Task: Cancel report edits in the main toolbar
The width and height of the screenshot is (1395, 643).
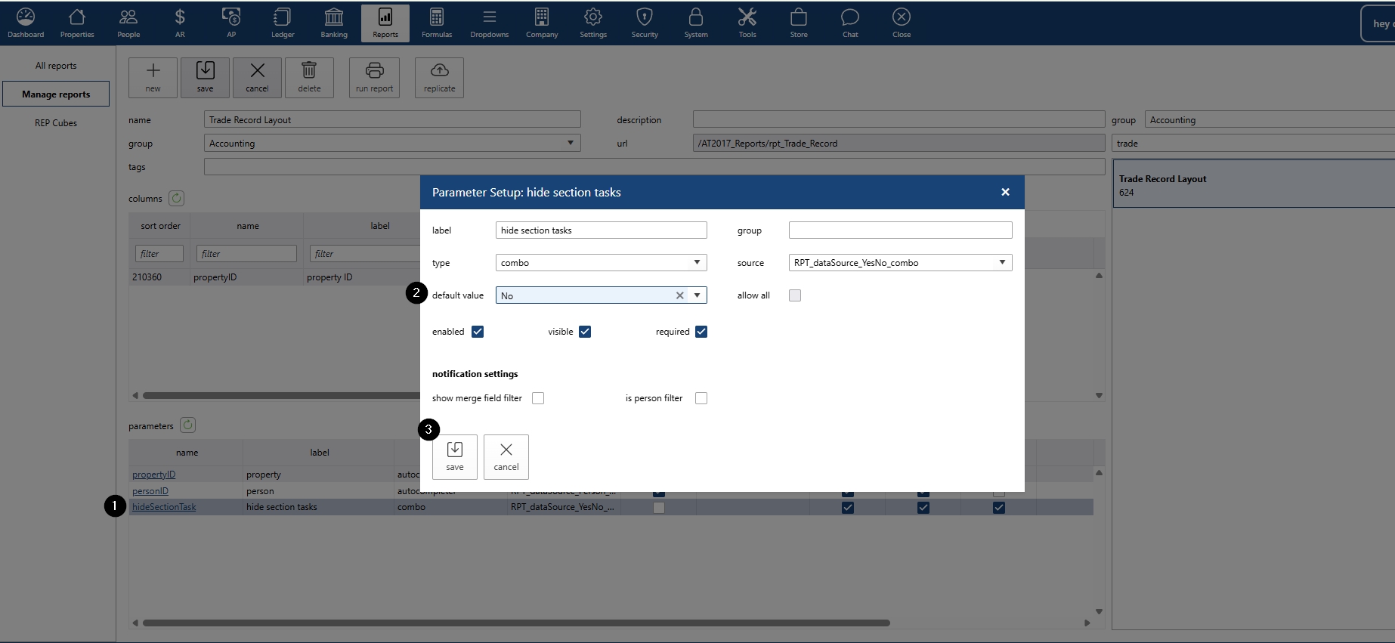Action: coord(257,77)
